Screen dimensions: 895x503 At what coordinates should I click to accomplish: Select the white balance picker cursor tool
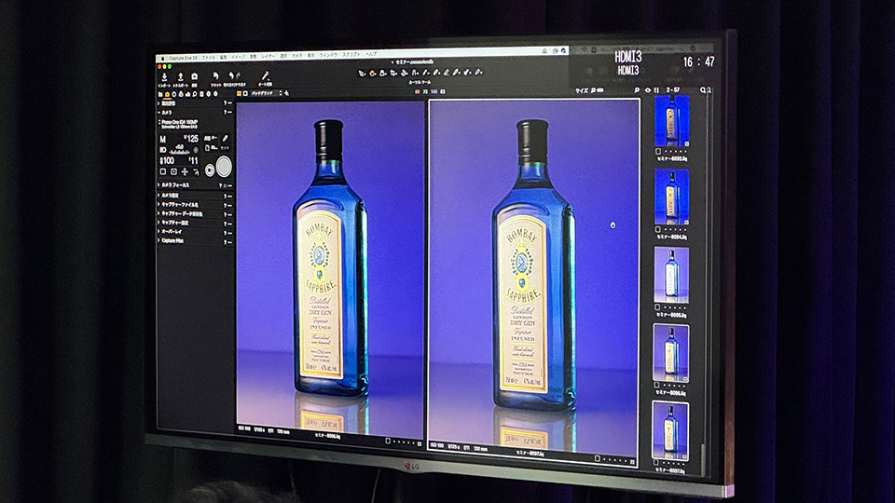point(457,73)
